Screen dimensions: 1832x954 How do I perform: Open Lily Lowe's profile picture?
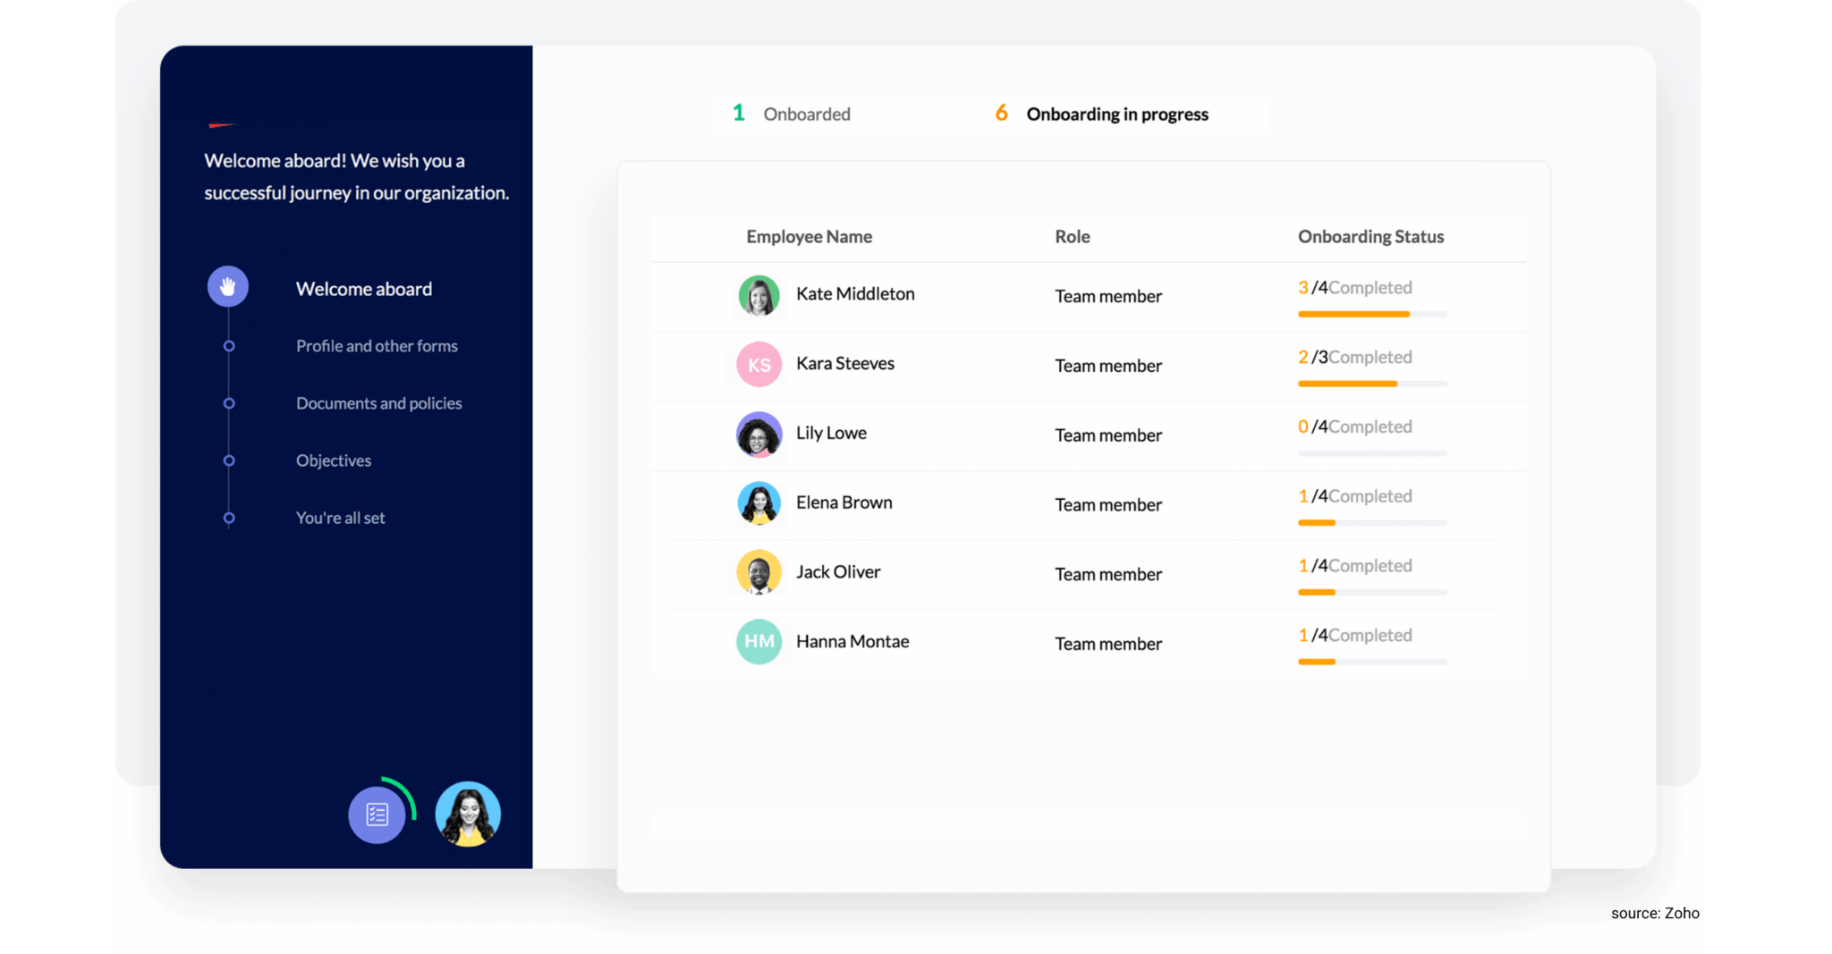pos(759,435)
